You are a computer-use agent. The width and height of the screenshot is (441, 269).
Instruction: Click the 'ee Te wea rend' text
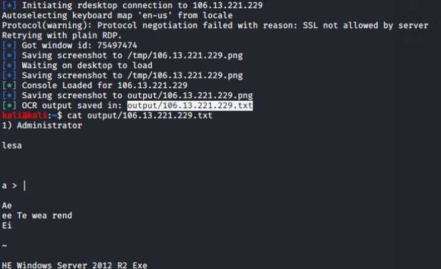click(37, 216)
